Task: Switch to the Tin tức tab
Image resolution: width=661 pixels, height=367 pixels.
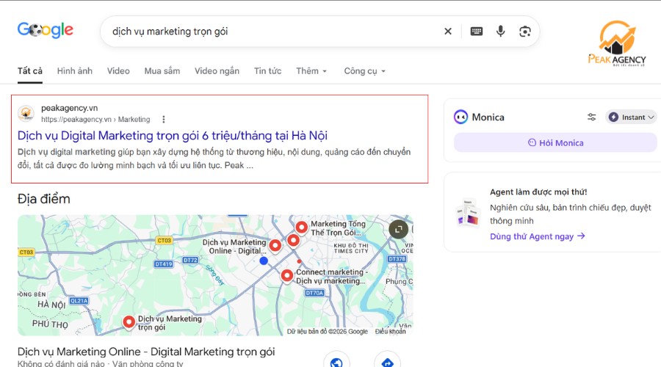Action: coord(267,70)
